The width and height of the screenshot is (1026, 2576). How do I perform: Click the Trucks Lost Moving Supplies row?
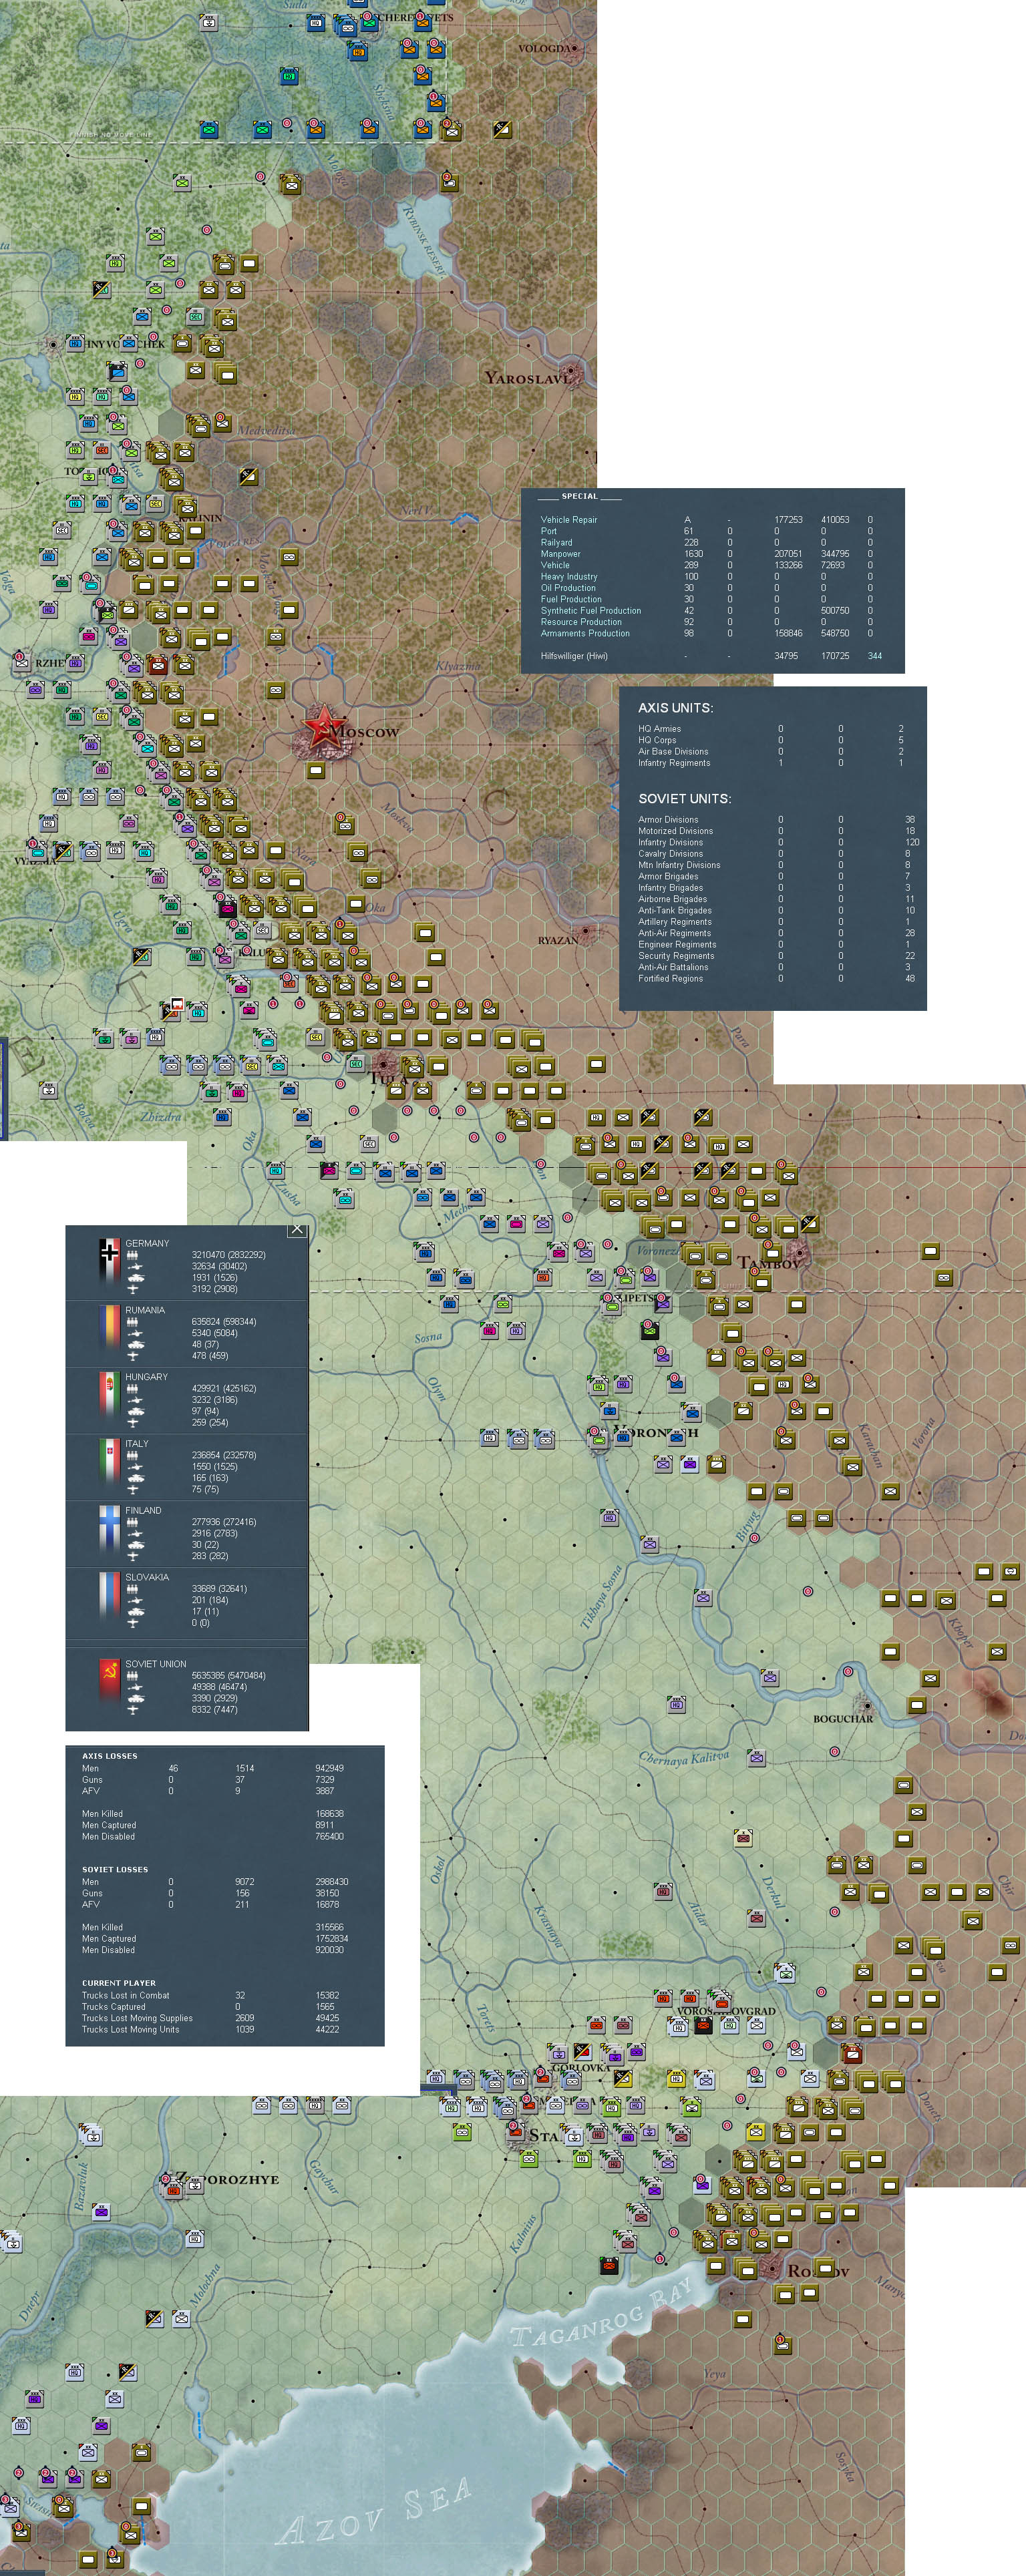point(211,2018)
